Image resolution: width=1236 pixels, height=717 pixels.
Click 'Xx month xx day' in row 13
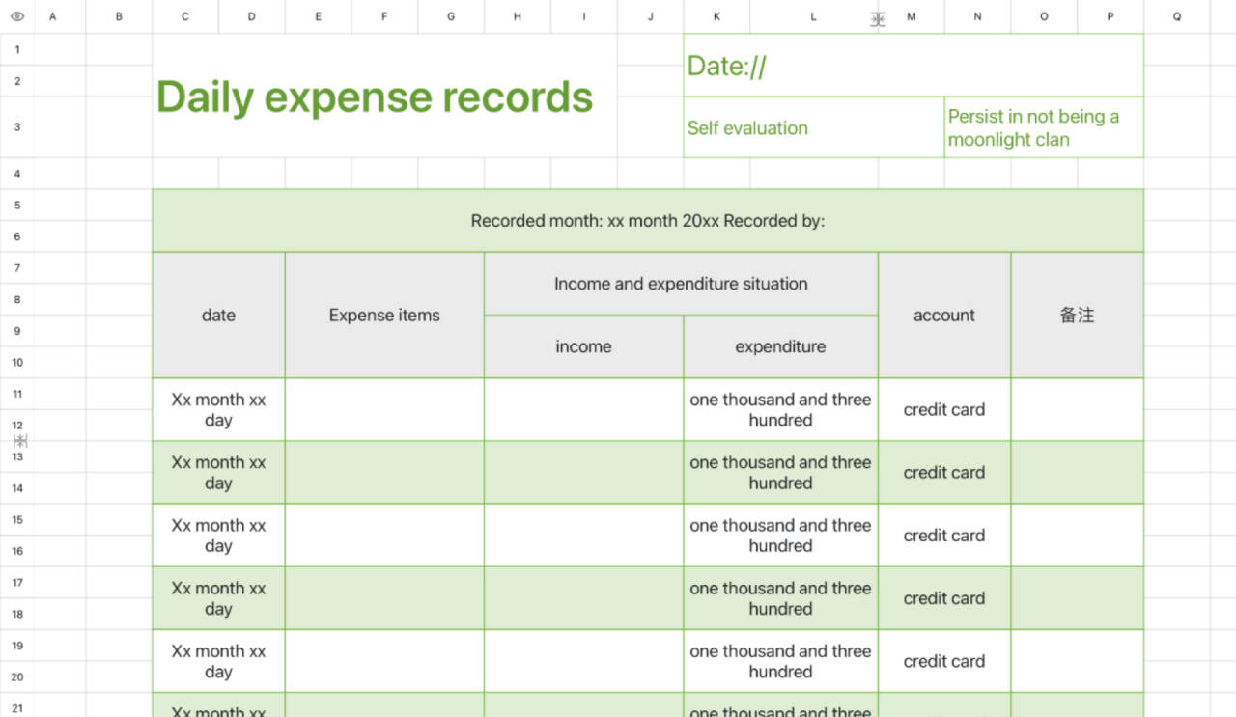tap(218, 473)
